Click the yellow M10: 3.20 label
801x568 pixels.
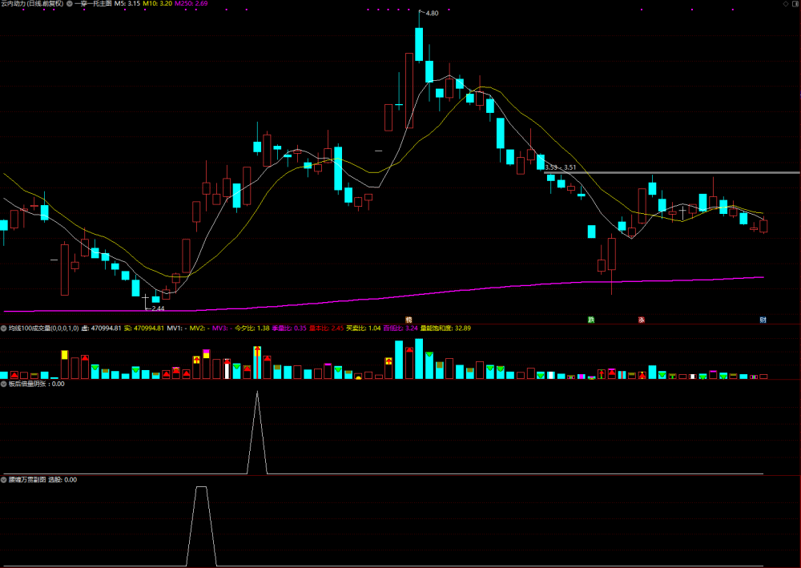tap(157, 3)
